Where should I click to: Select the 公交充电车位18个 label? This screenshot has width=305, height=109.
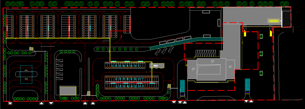point(125,66)
